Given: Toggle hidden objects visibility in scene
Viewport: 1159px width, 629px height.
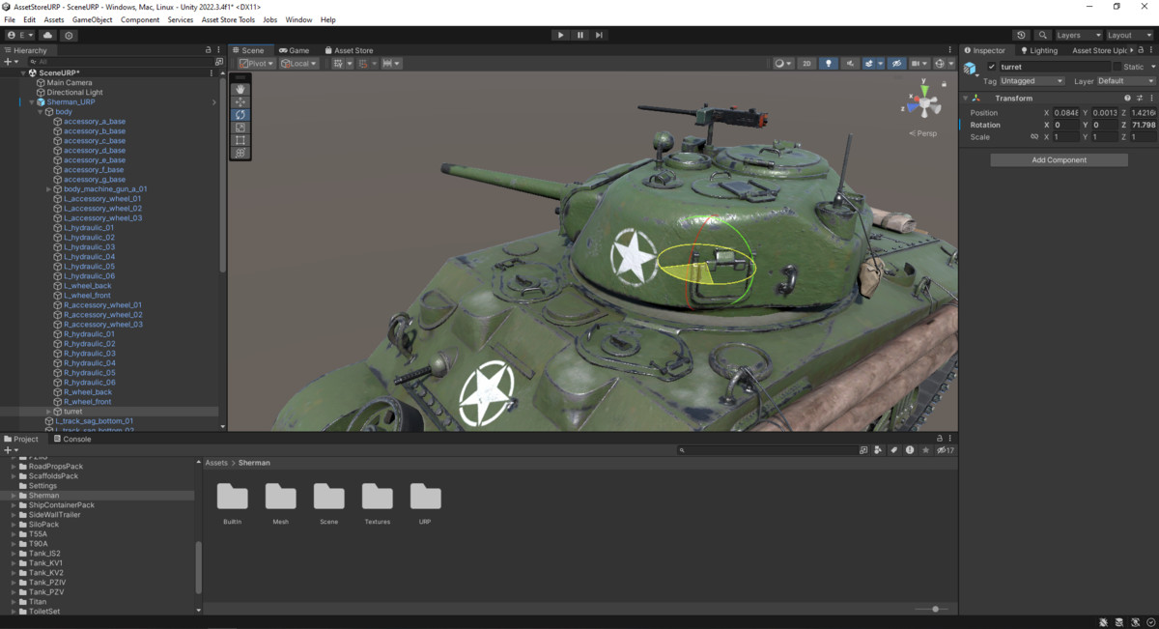Looking at the screenshot, I should (x=897, y=64).
